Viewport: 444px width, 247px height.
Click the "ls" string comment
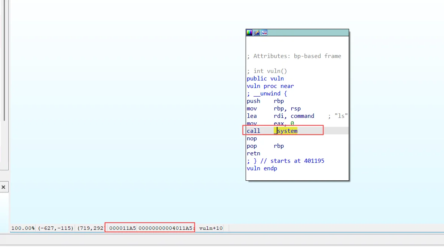tap(341, 116)
